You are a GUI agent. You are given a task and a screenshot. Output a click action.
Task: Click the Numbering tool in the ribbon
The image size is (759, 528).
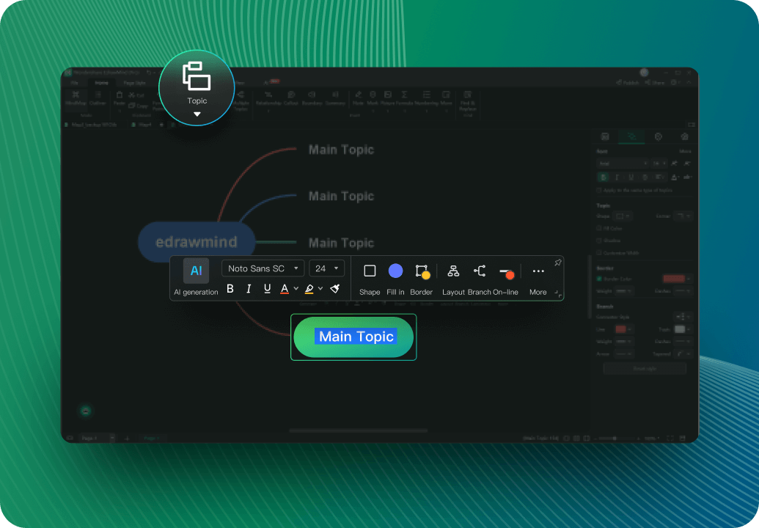click(x=427, y=98)
